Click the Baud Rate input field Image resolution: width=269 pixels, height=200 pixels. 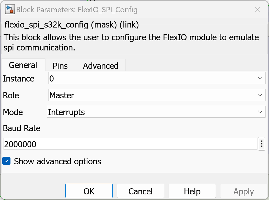[x=130, y=144]
